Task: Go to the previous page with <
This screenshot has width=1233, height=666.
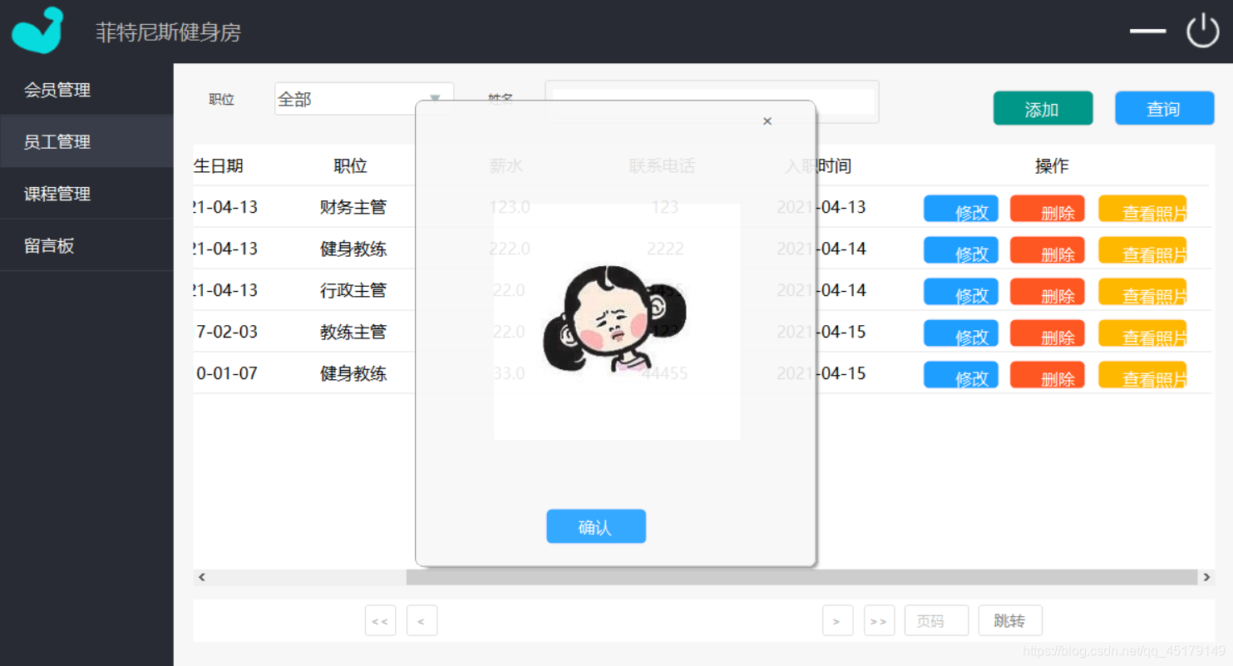Action: pos(422,621)
